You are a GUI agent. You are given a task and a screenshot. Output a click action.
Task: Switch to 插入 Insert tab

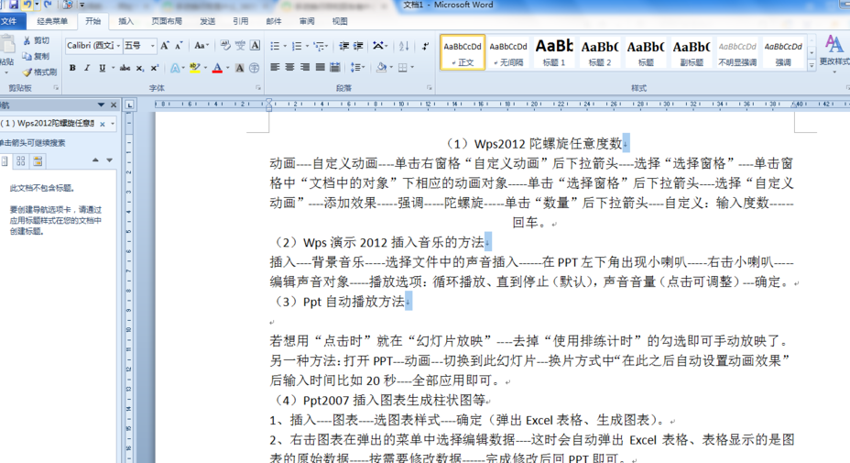coord(125,22)
